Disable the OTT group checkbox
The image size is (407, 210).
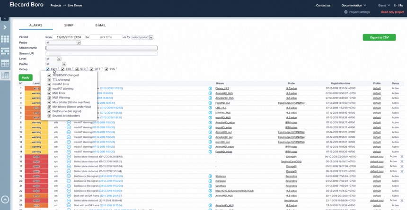[91, 69]
